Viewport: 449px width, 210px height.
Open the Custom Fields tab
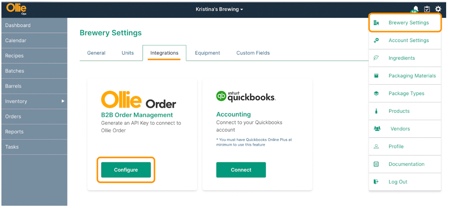253,53
